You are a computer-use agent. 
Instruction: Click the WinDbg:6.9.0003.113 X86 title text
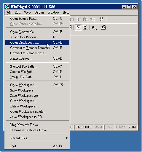[33, 7]
